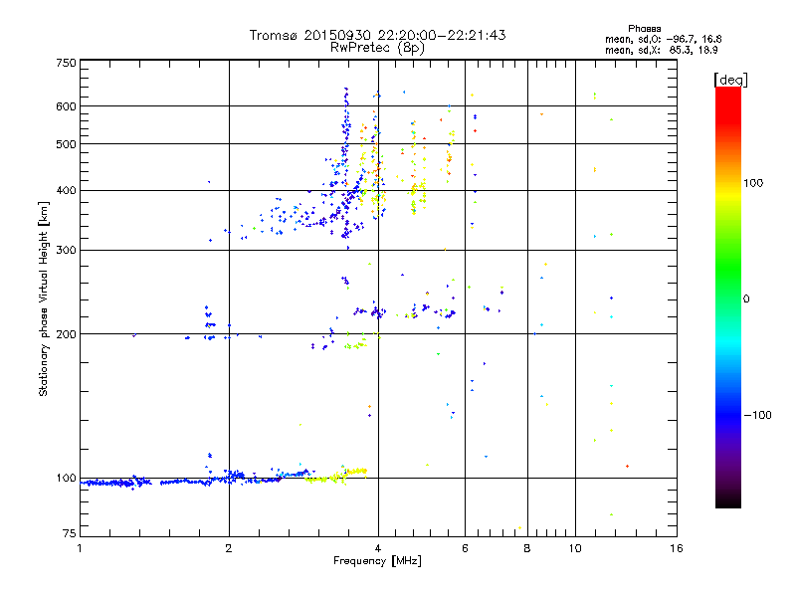
Task: Click the colorbar '0' tick label
Action: [x=746, y=299]
